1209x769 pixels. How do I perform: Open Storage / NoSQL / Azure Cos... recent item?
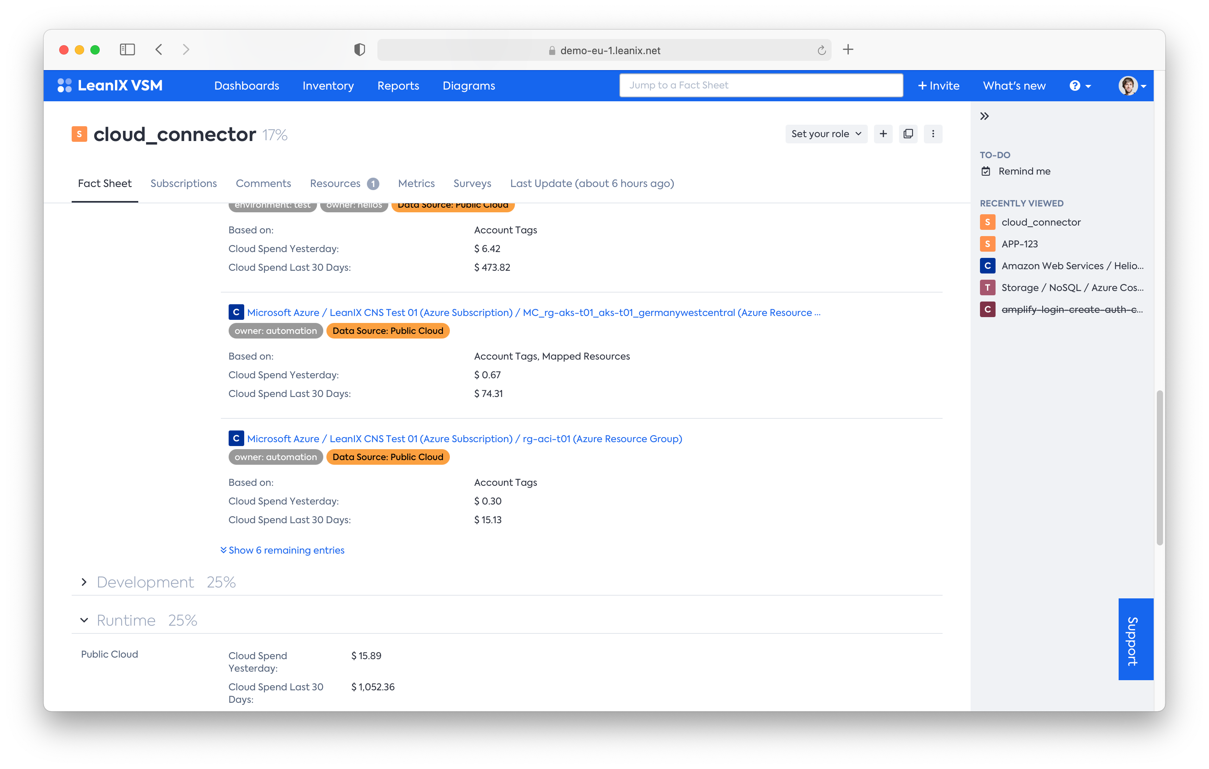1072,287
